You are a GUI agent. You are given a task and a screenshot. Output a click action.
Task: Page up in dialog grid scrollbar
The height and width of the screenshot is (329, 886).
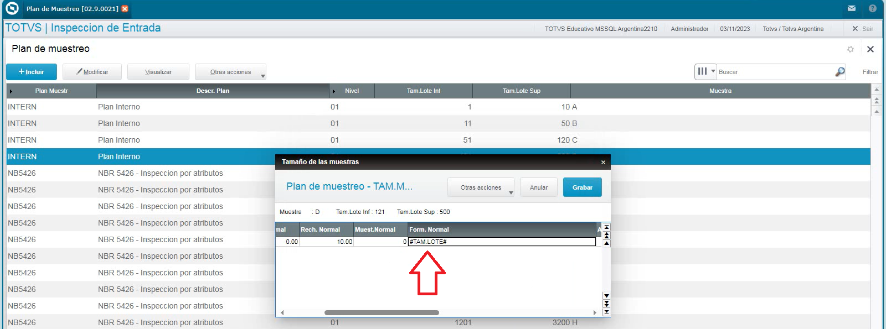(606, 235)
